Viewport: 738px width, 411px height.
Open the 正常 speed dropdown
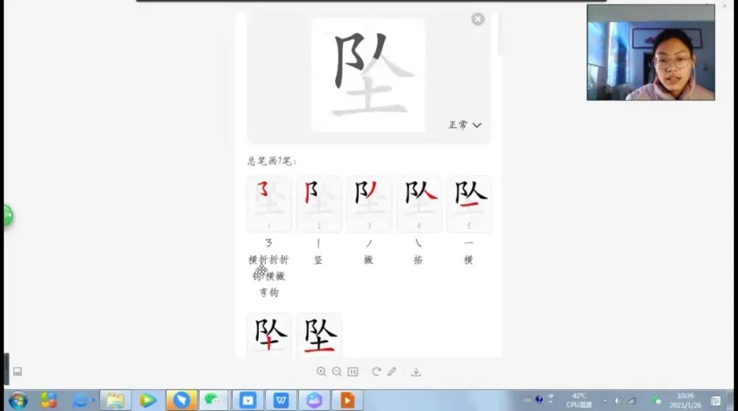465,125
